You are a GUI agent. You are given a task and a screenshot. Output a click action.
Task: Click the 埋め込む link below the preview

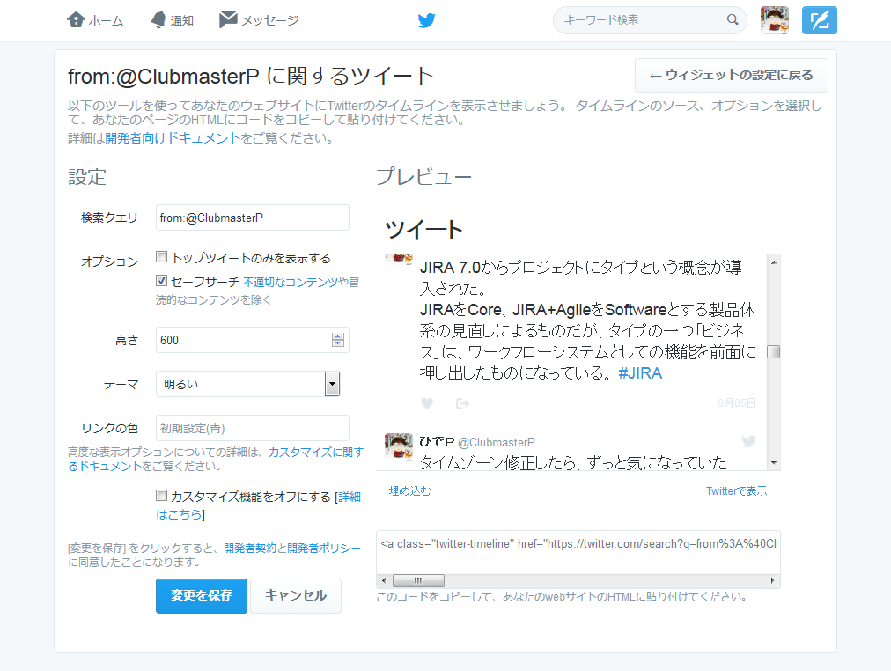(409, 490)
